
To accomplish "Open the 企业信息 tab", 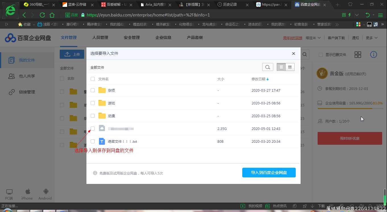I will click(x=163, y=37).
